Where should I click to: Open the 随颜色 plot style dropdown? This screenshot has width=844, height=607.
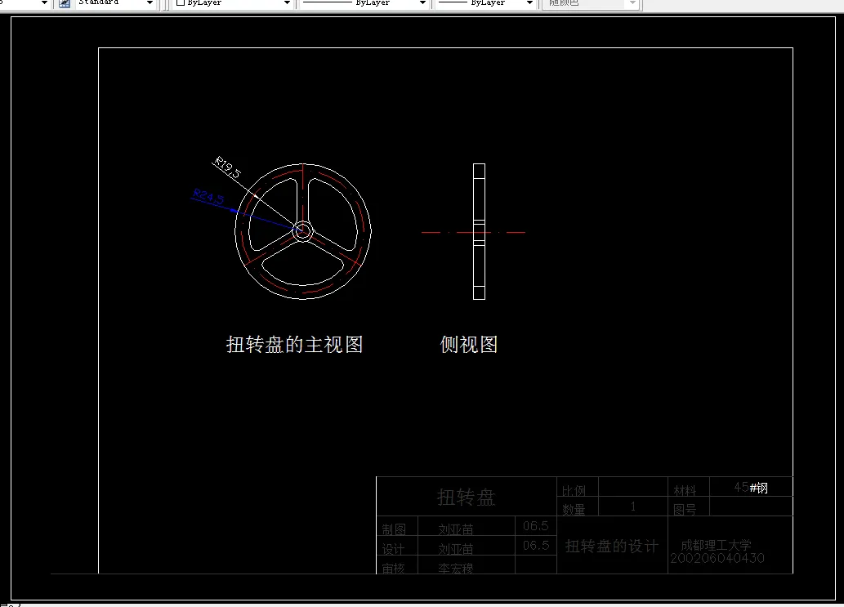[x=631, y=4]
